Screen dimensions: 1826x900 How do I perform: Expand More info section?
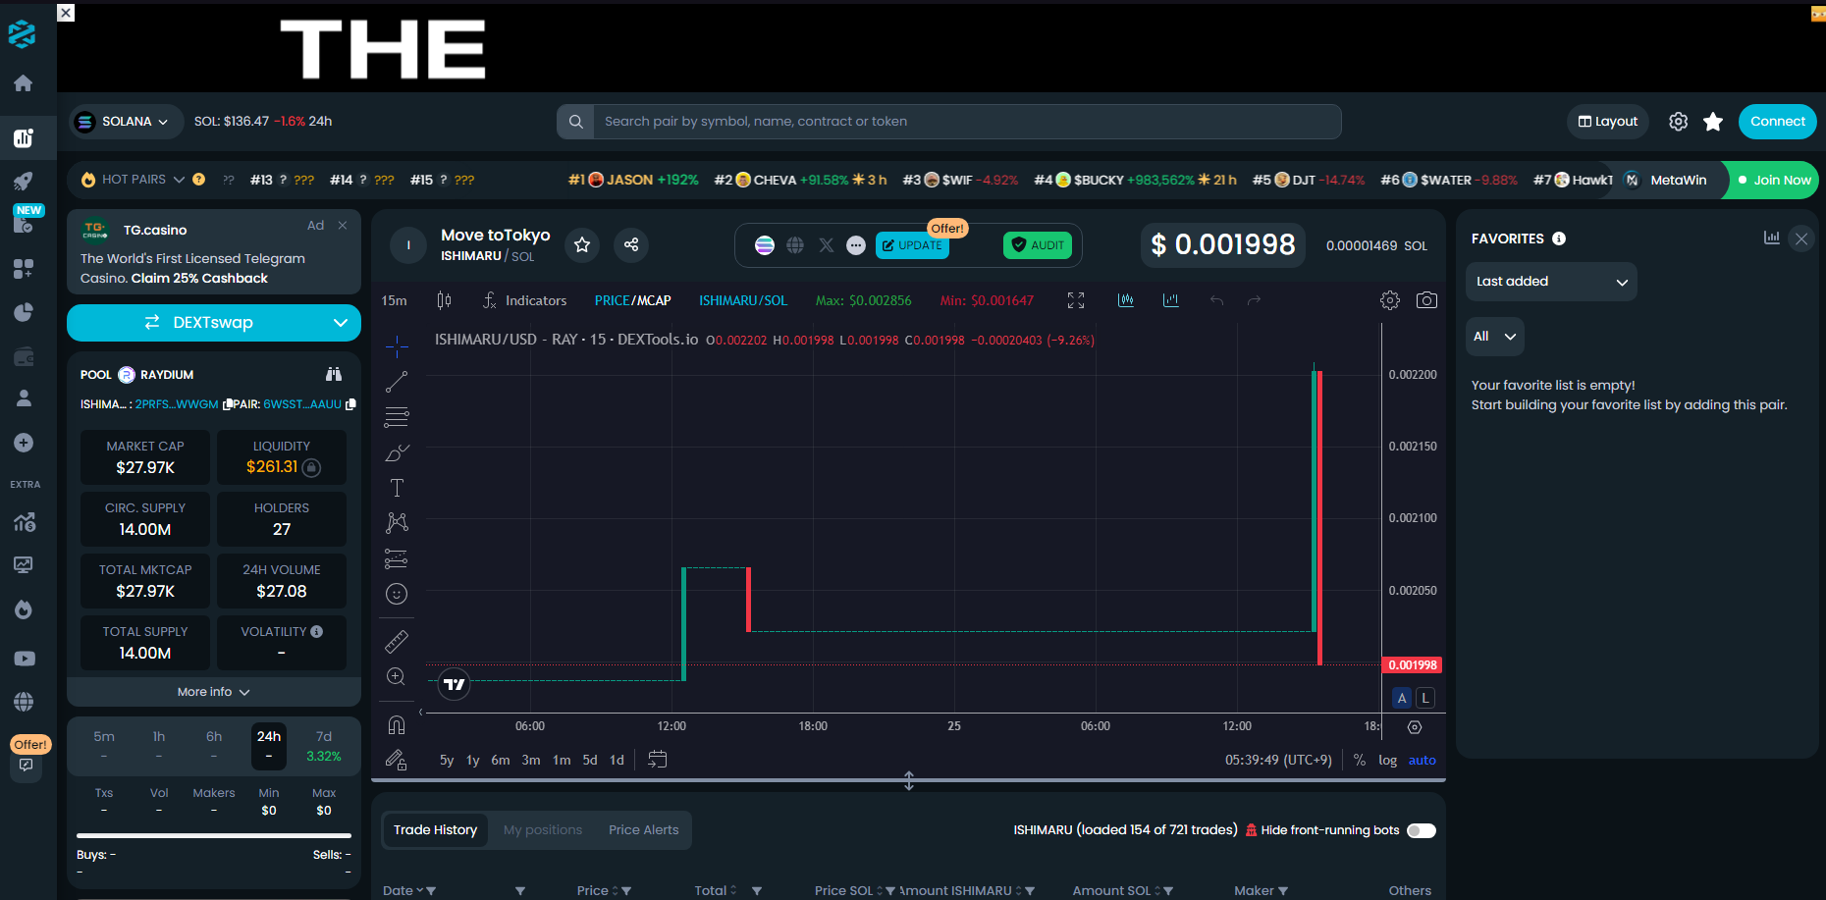tap(214, 692)
